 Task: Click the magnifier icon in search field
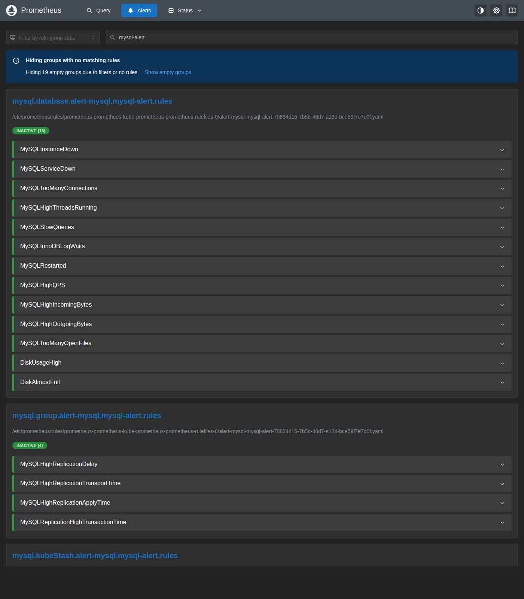[113, 37]
